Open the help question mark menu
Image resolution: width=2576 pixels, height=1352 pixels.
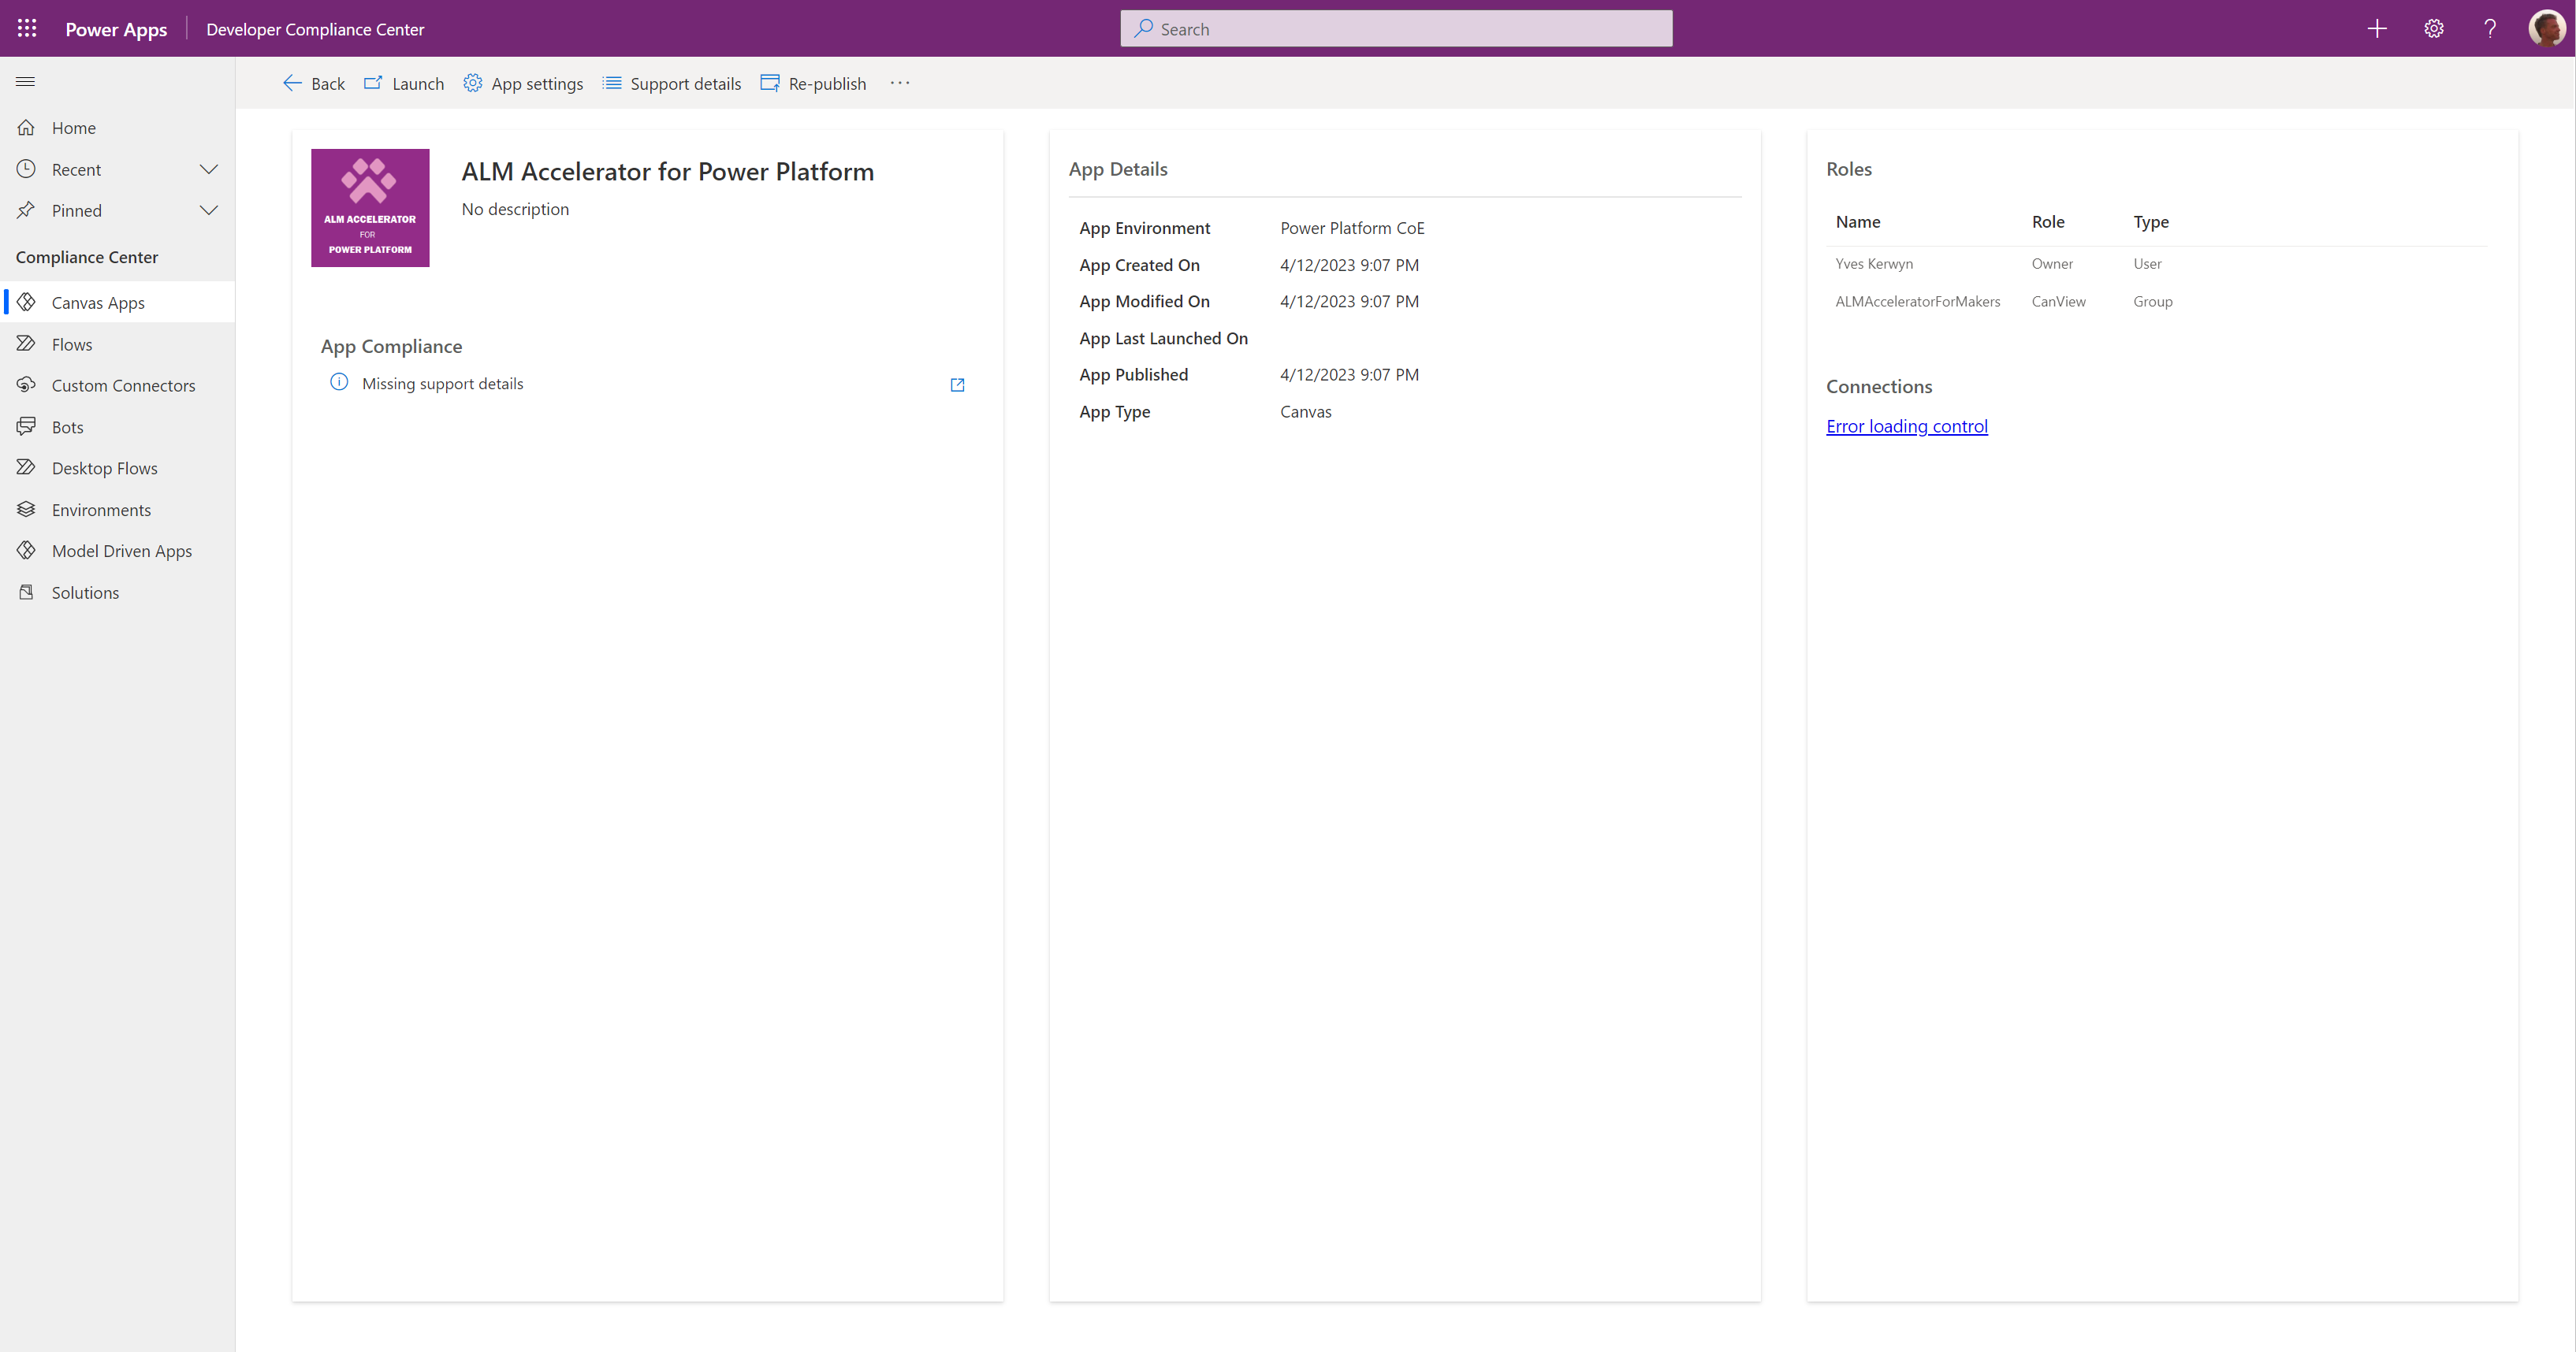click(2490, 28)
